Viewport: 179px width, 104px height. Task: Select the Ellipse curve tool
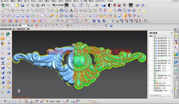tap(52, 11)
